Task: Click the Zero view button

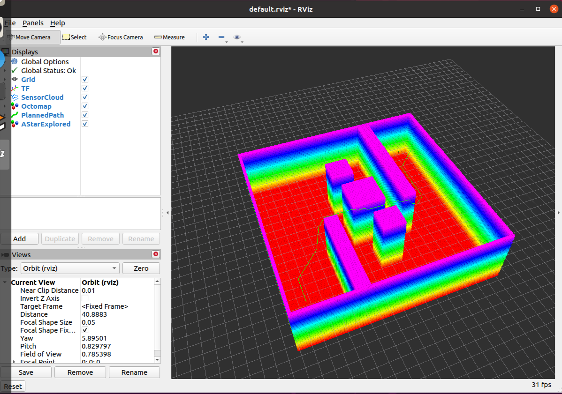Action: pos(141,268)
